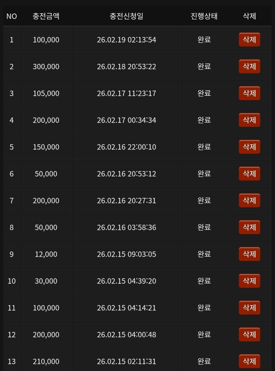Delete the 105,000 charge entry

[249, 93]
